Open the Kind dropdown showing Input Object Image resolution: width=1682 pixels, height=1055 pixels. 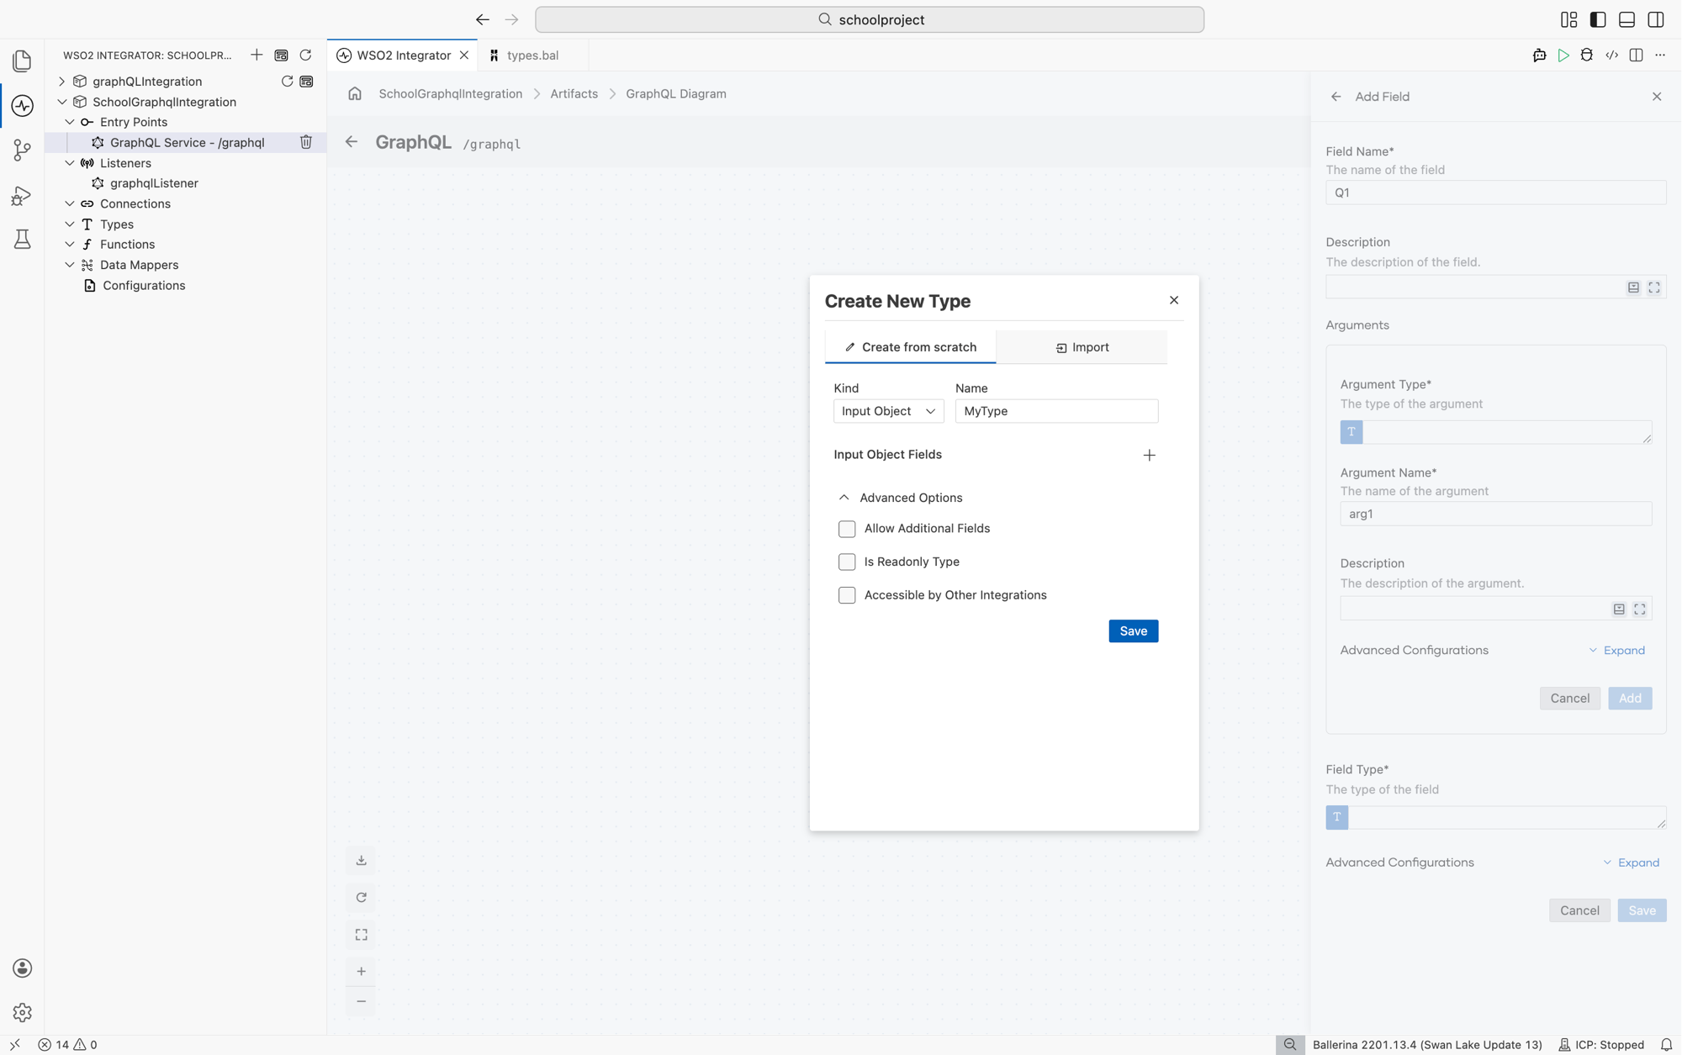pyautogui.click(x=888, y=411)
